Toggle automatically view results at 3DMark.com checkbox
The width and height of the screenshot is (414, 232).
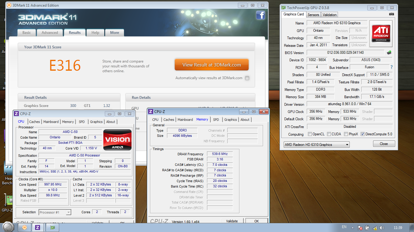(x=247, y=78)
